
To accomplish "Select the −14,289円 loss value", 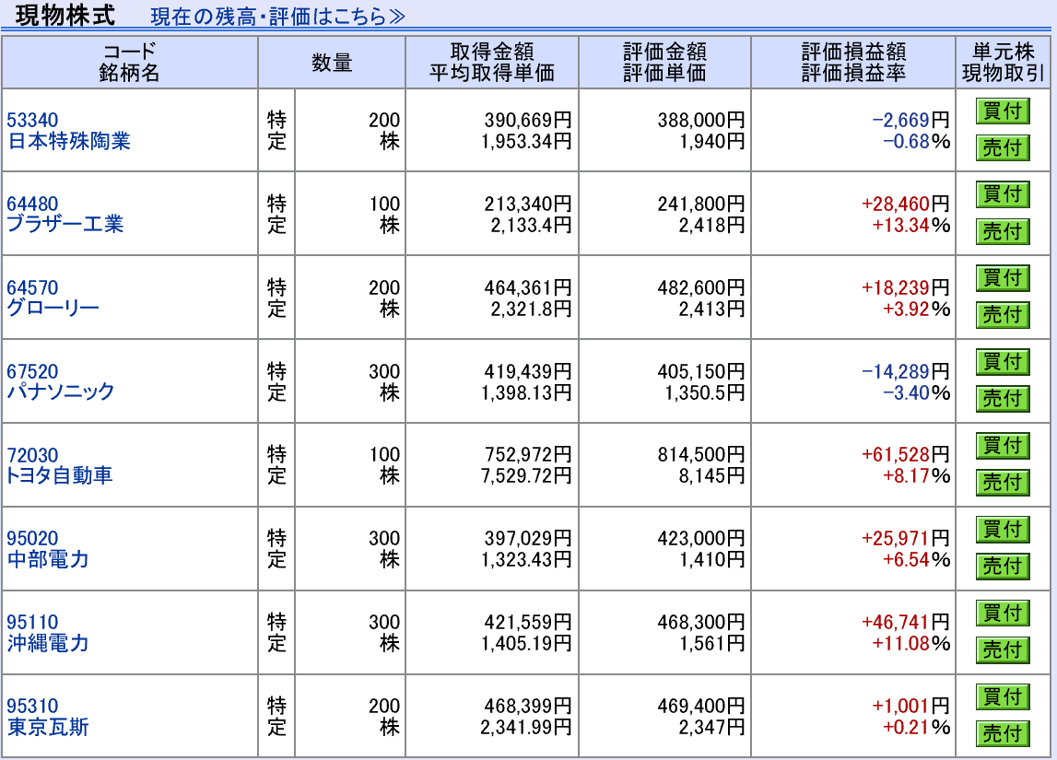I will 905,371.
